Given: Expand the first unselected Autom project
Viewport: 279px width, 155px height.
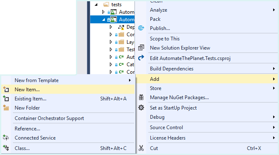Looking at the screenshot, I should (x=103, y=12).
